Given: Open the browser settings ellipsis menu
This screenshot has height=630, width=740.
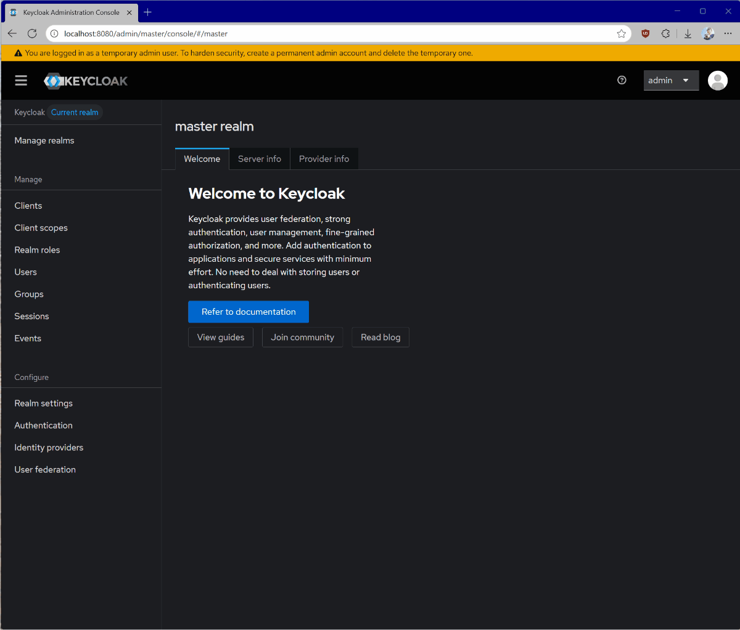Looking at the screenshot, I should point(729,33).
